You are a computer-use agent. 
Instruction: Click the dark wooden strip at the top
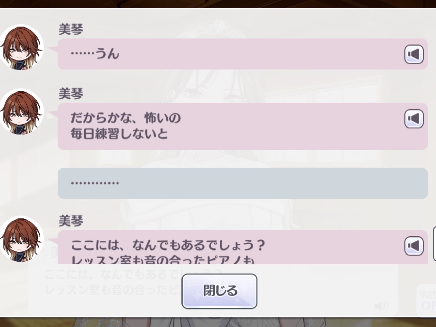click(x=218, y=4)
